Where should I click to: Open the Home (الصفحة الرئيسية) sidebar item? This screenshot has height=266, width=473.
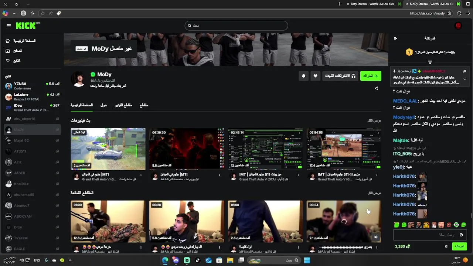tap(21, 41)
